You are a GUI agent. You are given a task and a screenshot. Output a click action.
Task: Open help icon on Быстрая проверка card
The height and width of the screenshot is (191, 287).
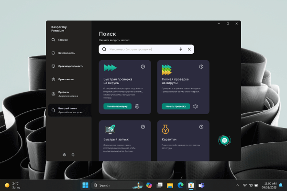(x=143, y=67)
